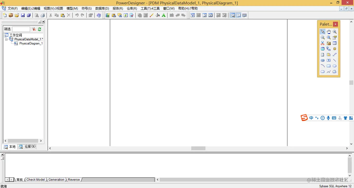Viewport: 354px width, 188px height.
Task: Switch to the Reverse output tab
Action: point(74,180)
